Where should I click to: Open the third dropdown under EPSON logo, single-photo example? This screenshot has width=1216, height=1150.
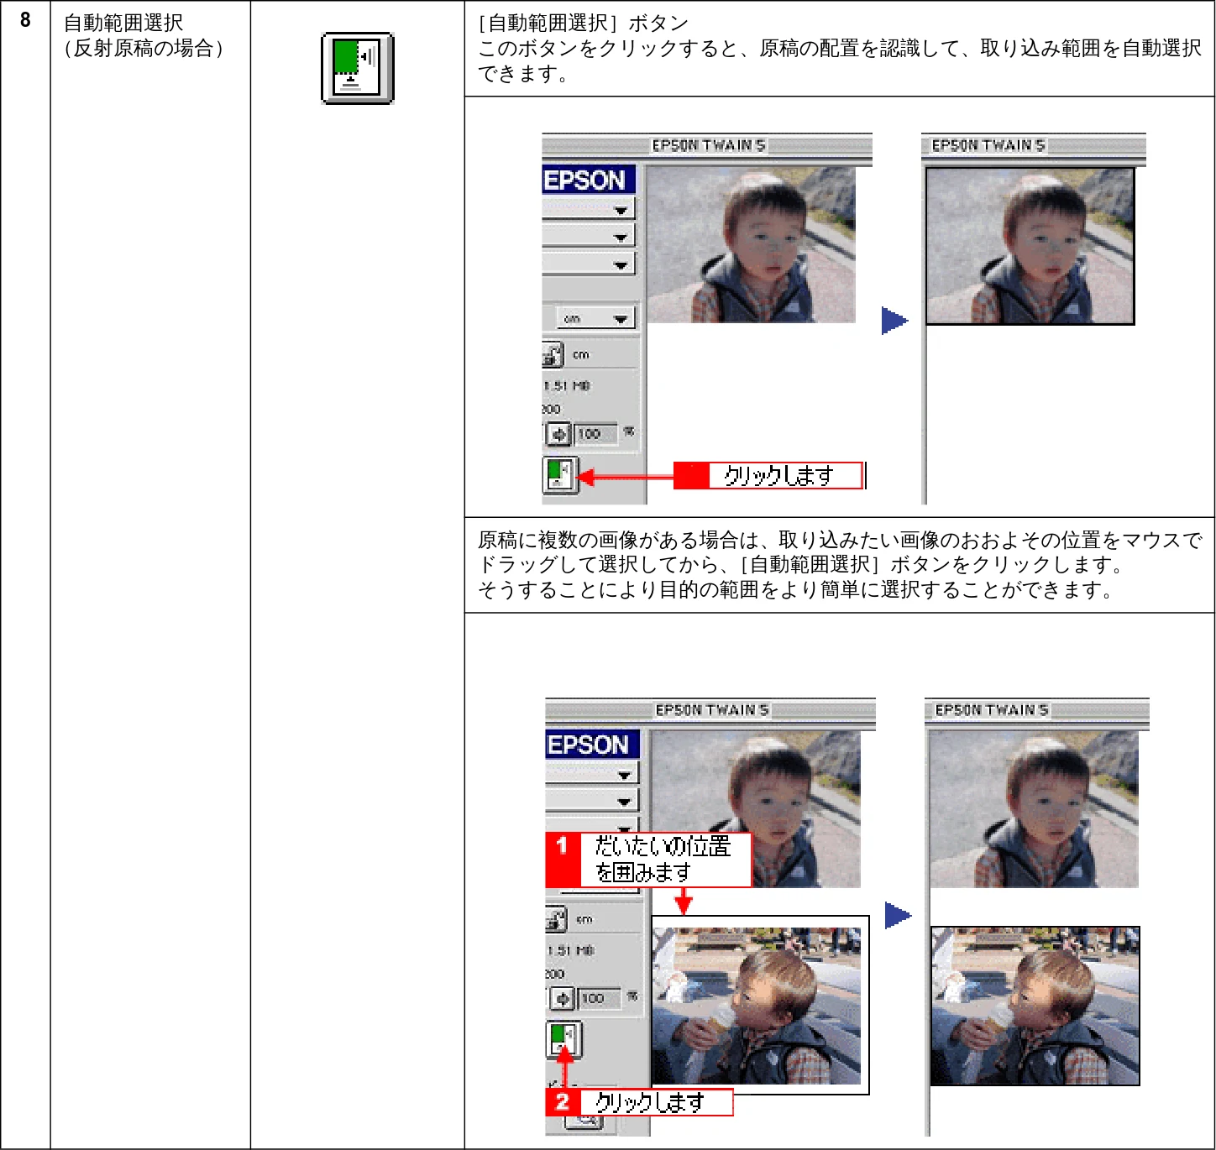589,264
